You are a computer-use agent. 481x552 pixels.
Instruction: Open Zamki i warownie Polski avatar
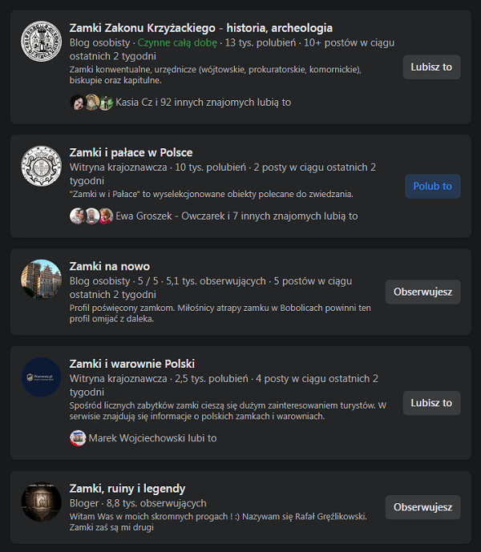coord(41,377)
